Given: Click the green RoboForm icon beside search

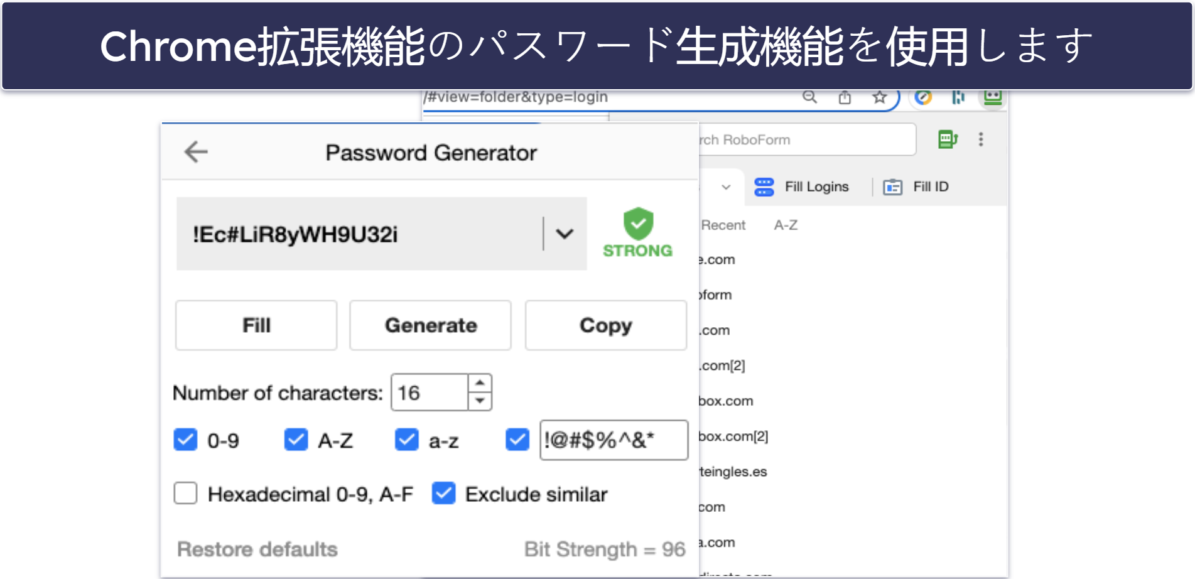Looking at the screenshot, I should pos(948,139).
